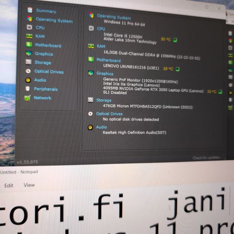Open Peripherals in the sidebar list
The width and height of the screenshot is (234, 234).
tap(46, 89)
